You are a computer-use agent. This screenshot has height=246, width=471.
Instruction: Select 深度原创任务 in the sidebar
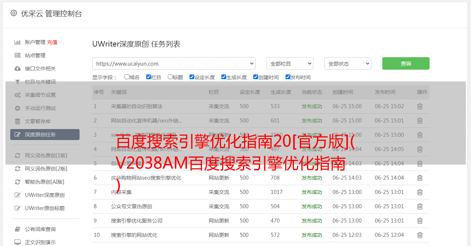pyautogui.click(x=45, y=135)
